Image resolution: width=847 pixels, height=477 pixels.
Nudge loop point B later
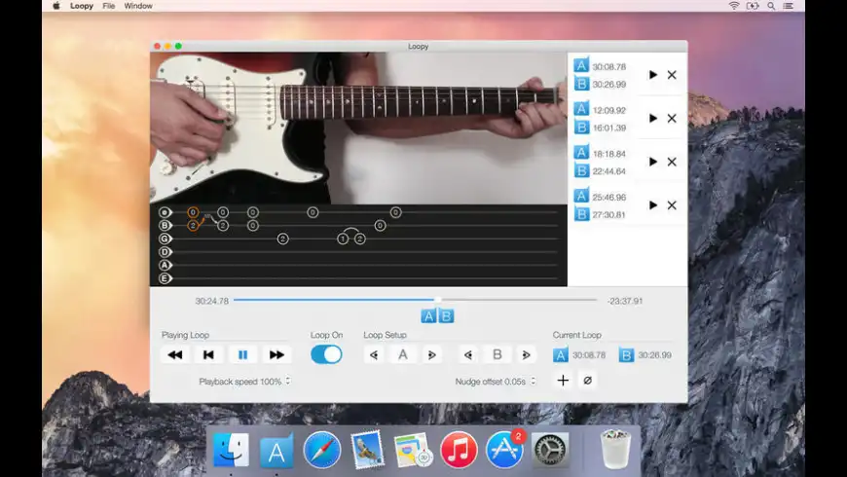click(526, 355)
